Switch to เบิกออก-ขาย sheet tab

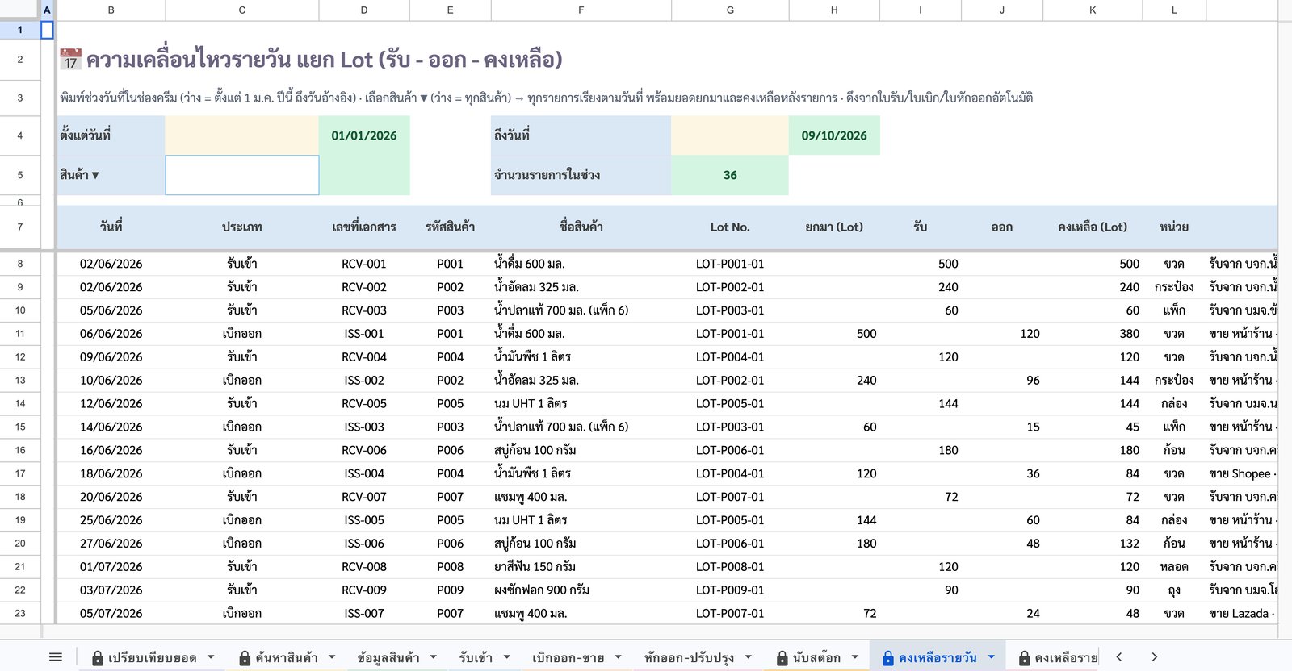pyautogui.click(x=568, y=658)
